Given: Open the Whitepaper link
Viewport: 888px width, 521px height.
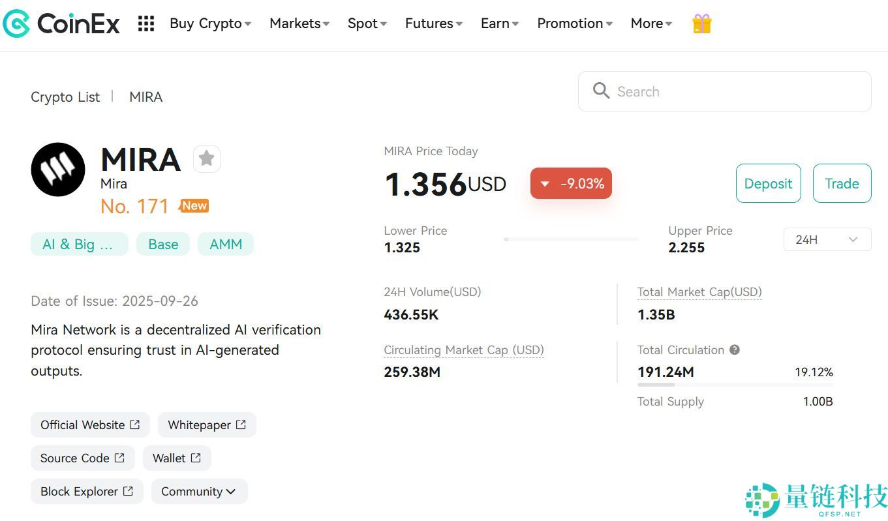Looking at the screenshot, I should 207,425.
